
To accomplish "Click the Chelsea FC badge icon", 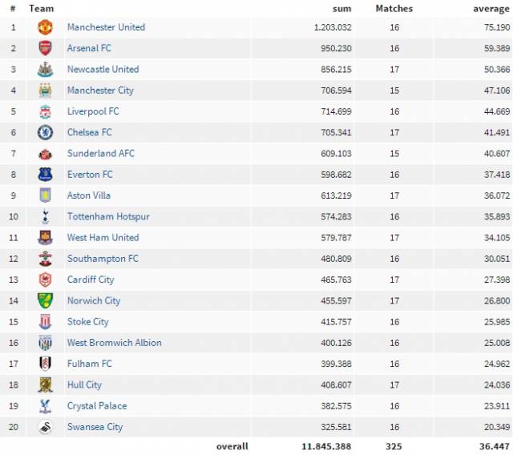I will click(45, 132).
